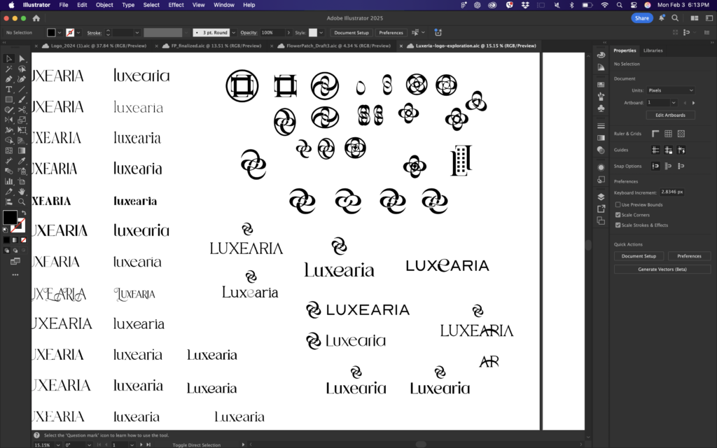Open the Units dropdown

(x=670, y=90)
